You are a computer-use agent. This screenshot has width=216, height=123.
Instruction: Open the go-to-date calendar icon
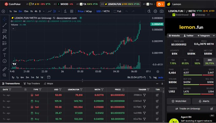pos(49,77)
